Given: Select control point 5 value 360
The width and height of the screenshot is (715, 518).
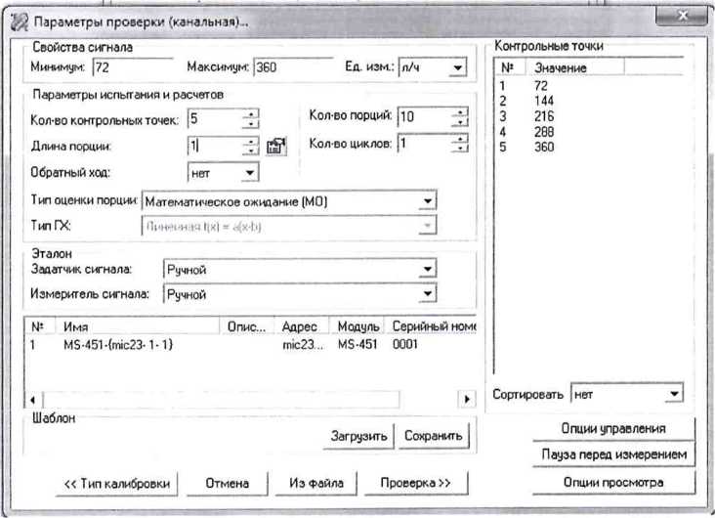Looking at the screenshot, I should click(544, 147).
